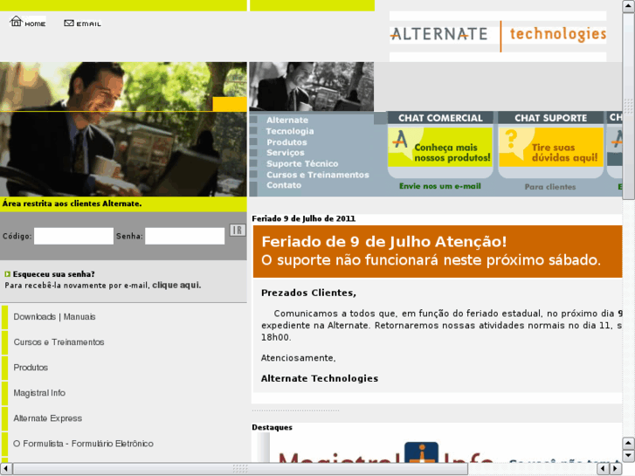The height and width of the screenshot is (476, 635).
Task: Focus the Senha password field
Action: pos(184,236)
